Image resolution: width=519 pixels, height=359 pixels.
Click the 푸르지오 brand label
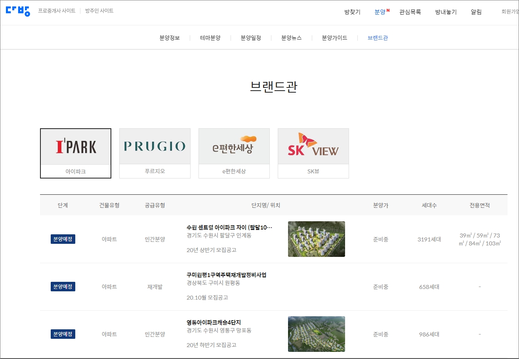[x=155, y=171]
